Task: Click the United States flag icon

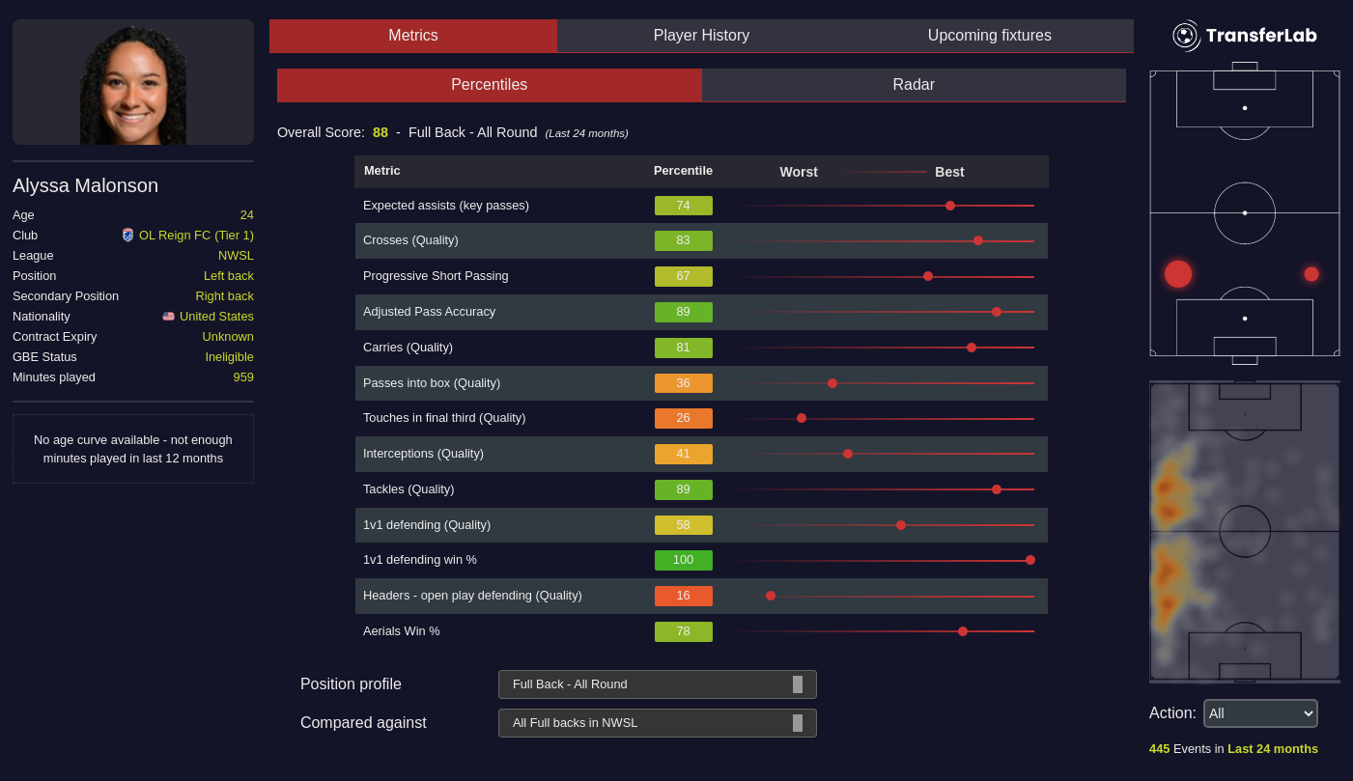Action: 168,316
